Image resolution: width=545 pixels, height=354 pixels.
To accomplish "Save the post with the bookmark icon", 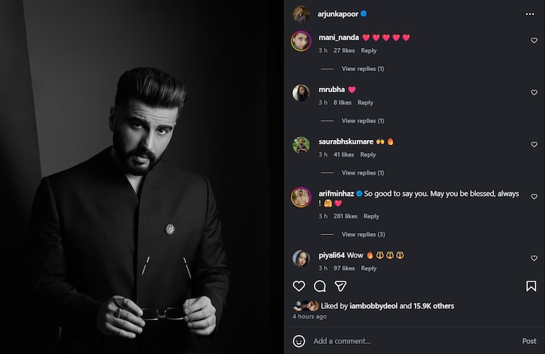I will 531,286.
